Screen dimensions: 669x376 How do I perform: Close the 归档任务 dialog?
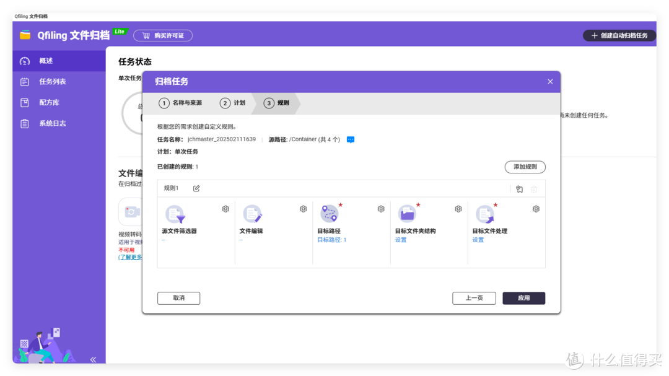pyautogui.click(x=550, y=82)
